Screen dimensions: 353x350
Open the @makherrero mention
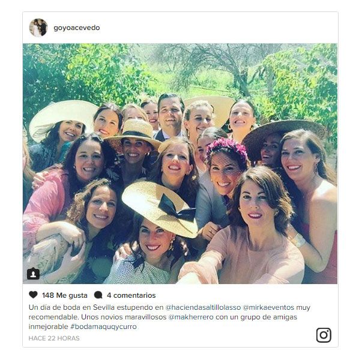tap(191, 317)
